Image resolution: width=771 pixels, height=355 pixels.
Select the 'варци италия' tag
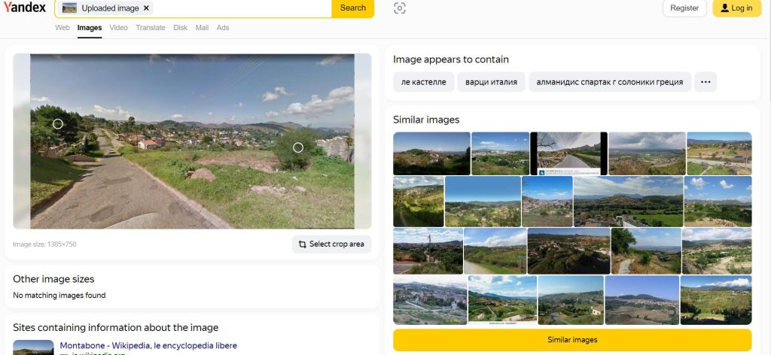491,82
